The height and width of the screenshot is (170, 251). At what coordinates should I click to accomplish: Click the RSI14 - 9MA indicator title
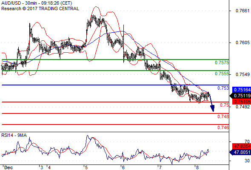coord(14,135)
